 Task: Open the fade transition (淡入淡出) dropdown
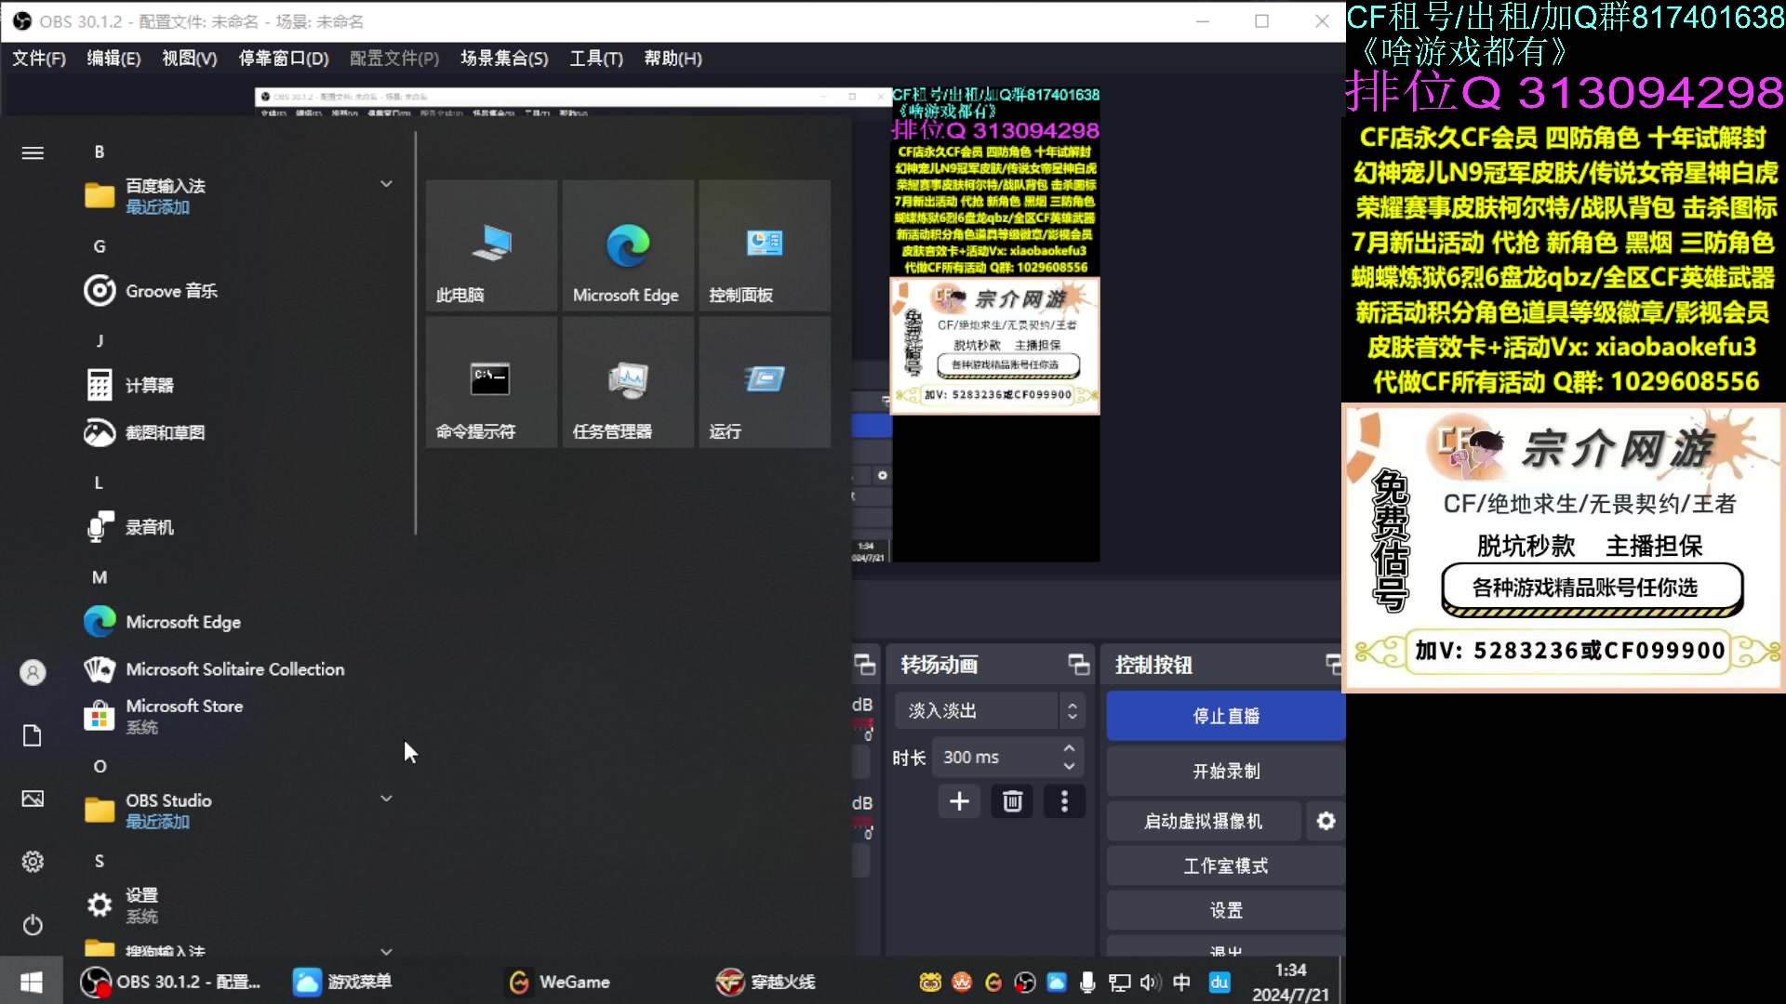click(x=990, y=711)
